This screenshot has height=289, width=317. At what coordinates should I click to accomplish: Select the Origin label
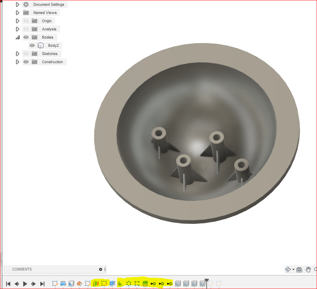point(47,21)
